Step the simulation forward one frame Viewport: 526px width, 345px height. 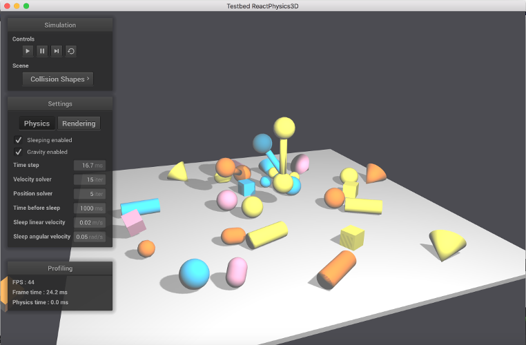pyautogui.click(x=57, y=51)
